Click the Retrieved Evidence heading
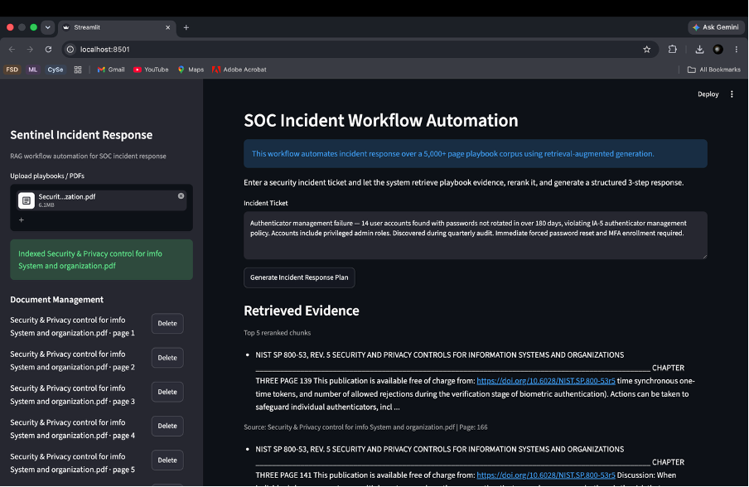749x487 pixels. [x=302, y=311]
